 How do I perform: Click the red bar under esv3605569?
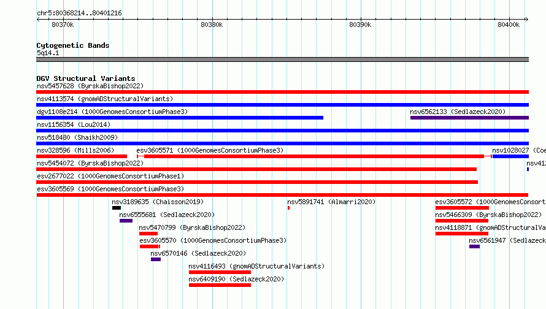(x=282, y=195)
